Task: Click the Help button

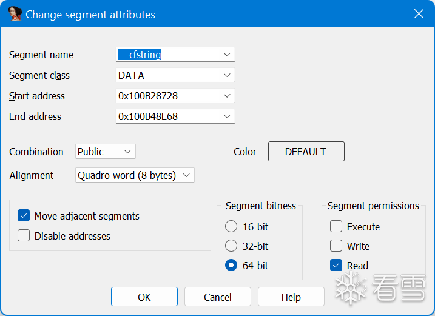Action: [291, 297]
